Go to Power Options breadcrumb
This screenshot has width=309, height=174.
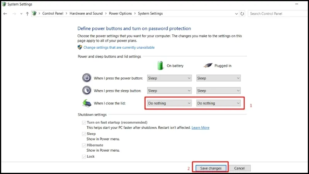point(120,14)
